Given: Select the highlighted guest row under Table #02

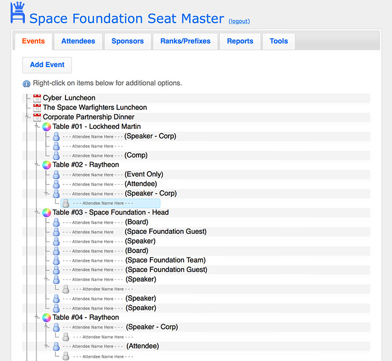Looking at the screenshot, I should [110, 204].
